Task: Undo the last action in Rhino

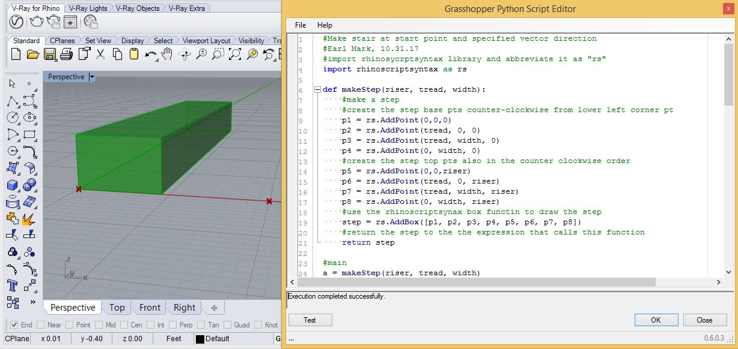Action: 150,55
